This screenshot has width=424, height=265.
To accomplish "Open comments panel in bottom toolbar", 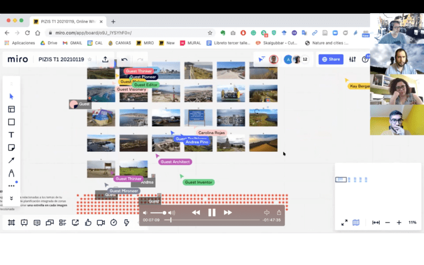I will [37, 222].
